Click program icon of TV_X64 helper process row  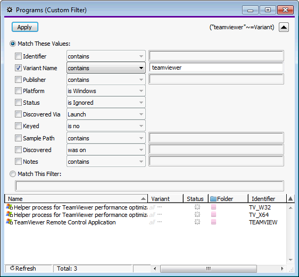point(9,214)
